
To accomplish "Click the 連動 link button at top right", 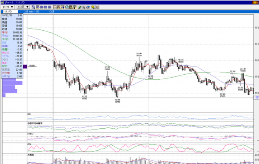I will (255, 2).
